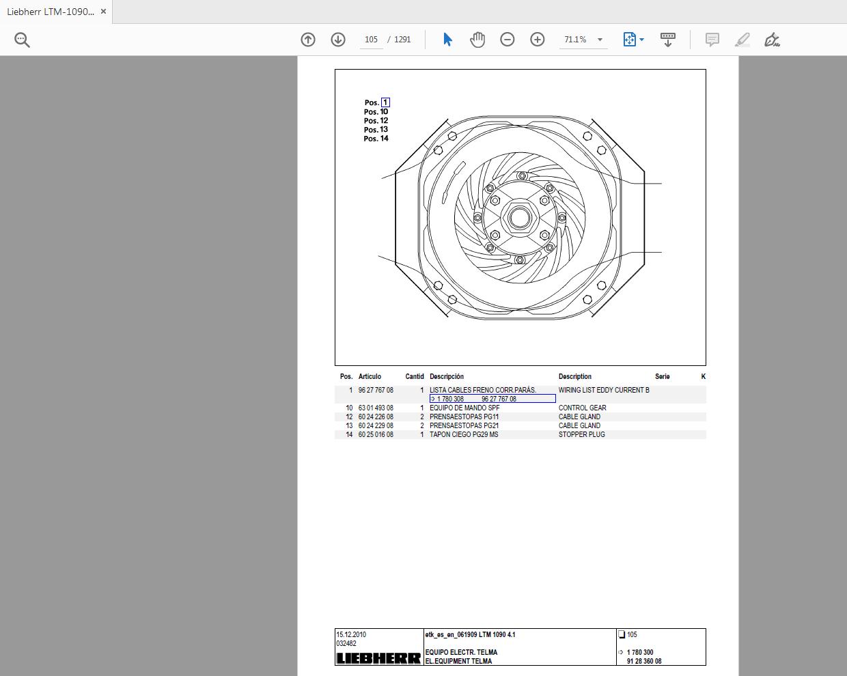The image size is (847, 676).
Task: Click the Pos. 10 label in diagram
Action: 376,112
